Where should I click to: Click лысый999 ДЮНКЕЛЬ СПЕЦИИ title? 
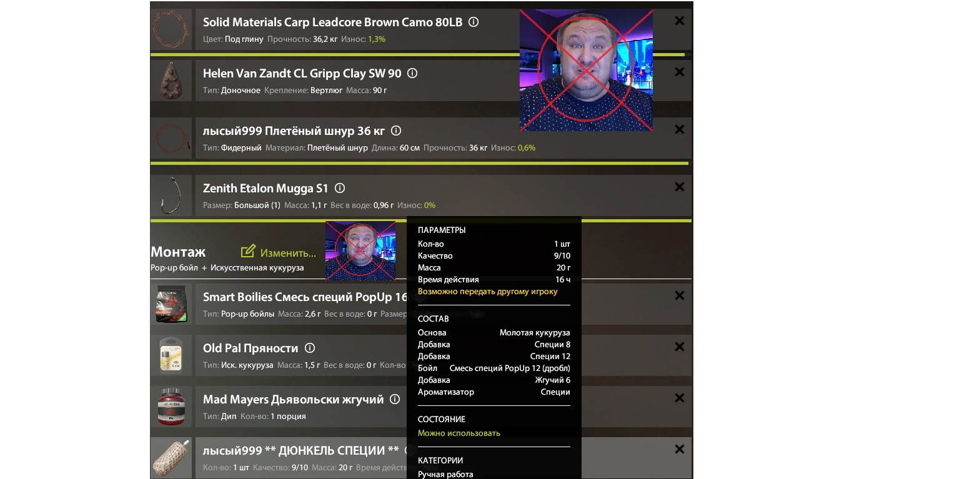click(301, 450)
